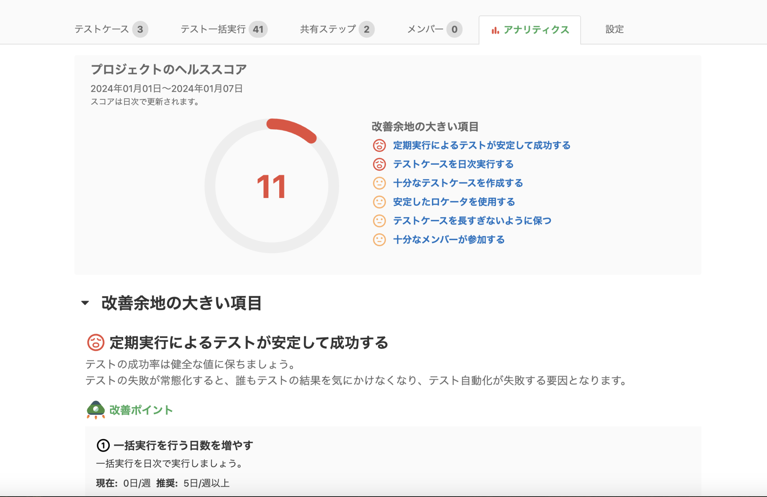The image size is (767, 497).
Task: Click the sad face icon beside テストケースを日次実行する
Action: tap(379, 164)
